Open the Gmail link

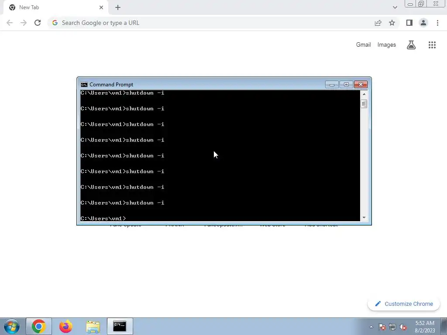(363, 45)
